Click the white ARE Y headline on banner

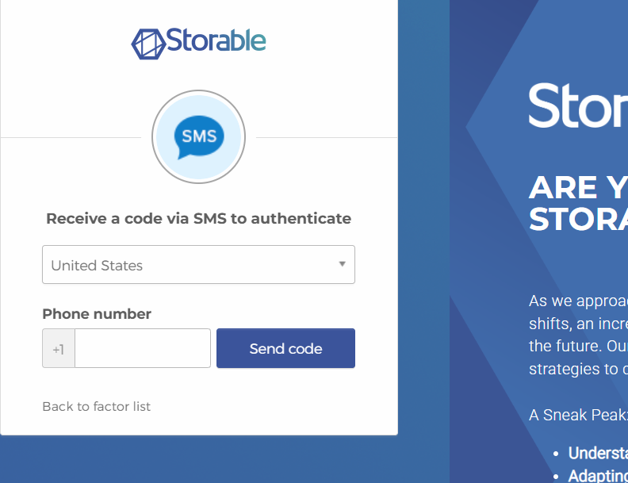tap(577, 188)
